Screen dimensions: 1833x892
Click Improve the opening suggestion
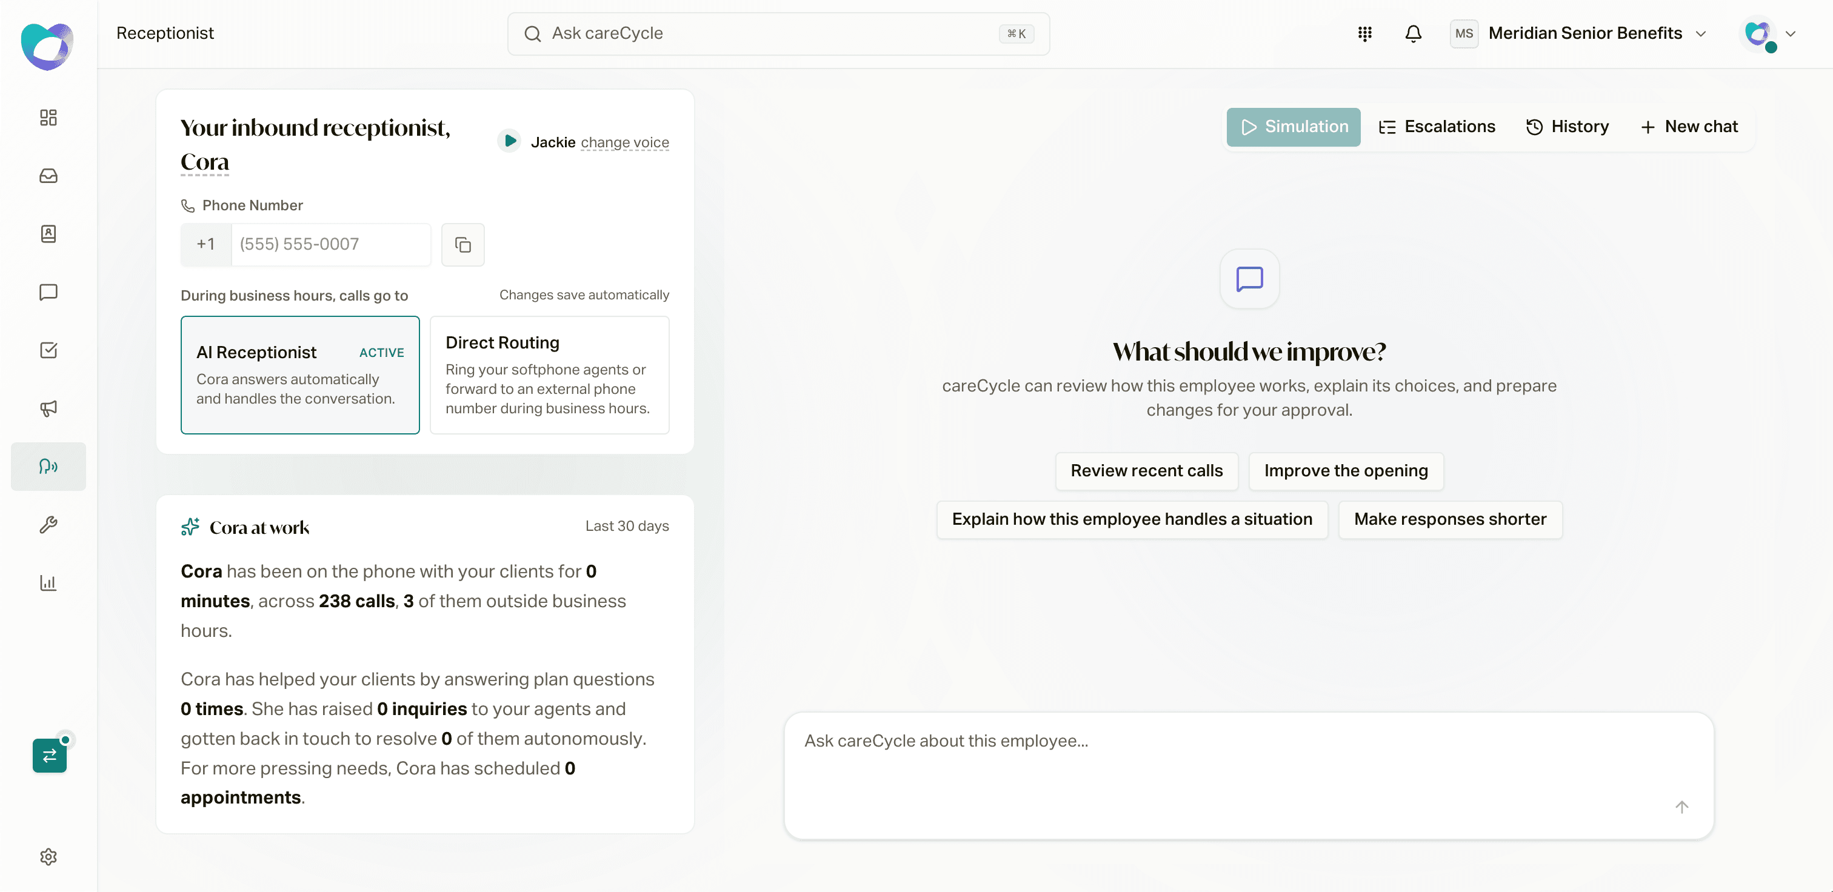(1346, 471)
